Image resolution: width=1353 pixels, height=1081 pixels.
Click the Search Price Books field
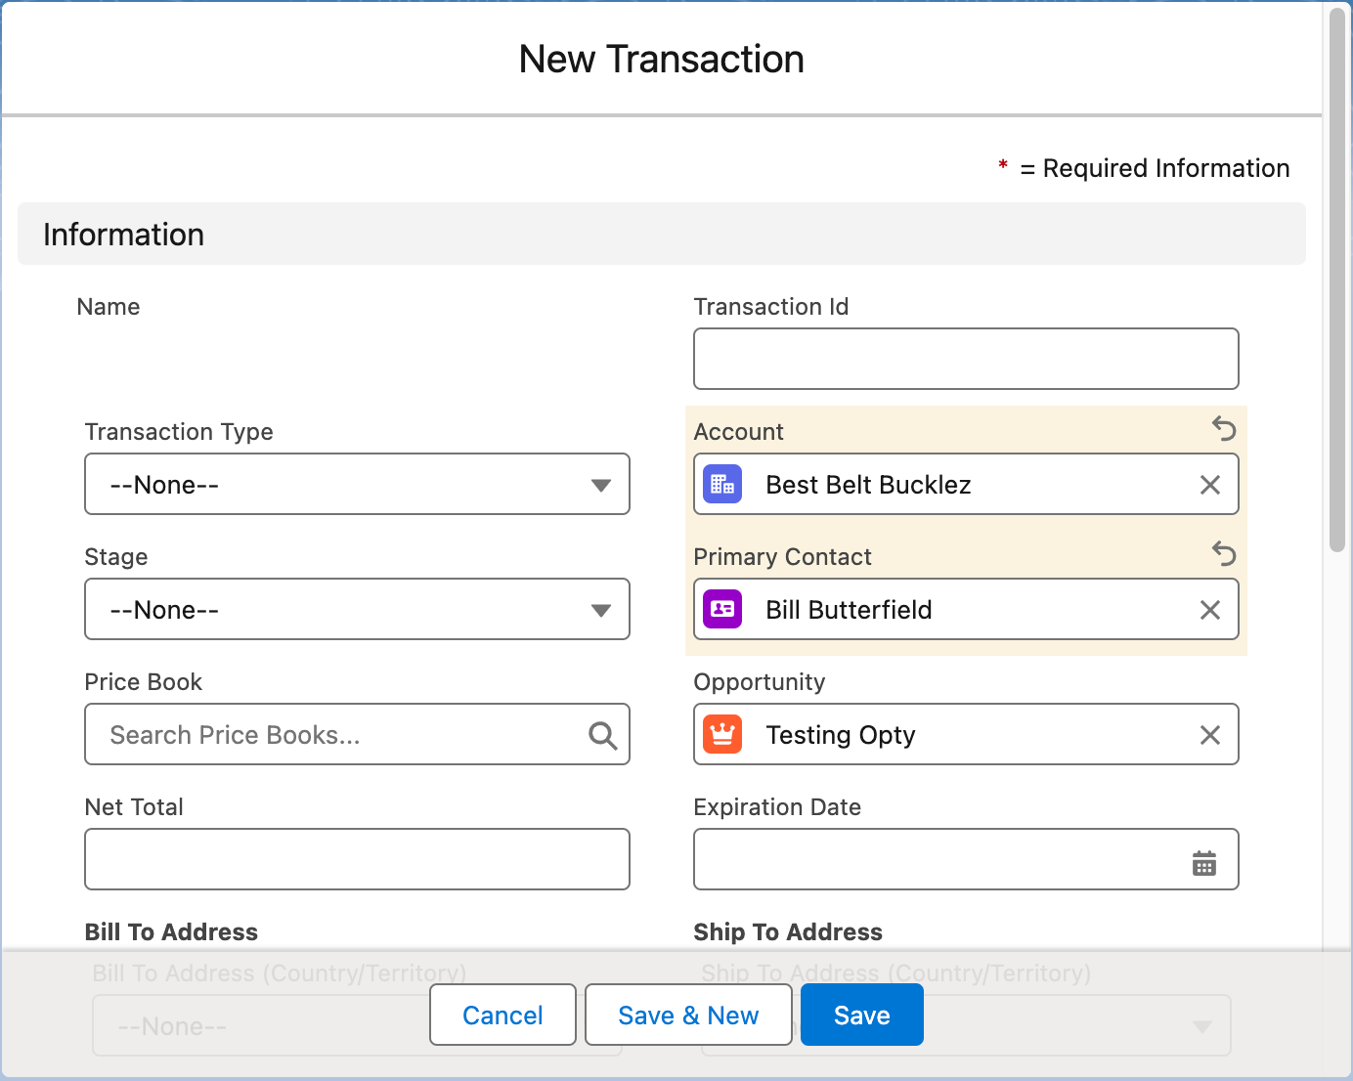tap(357, 734)
